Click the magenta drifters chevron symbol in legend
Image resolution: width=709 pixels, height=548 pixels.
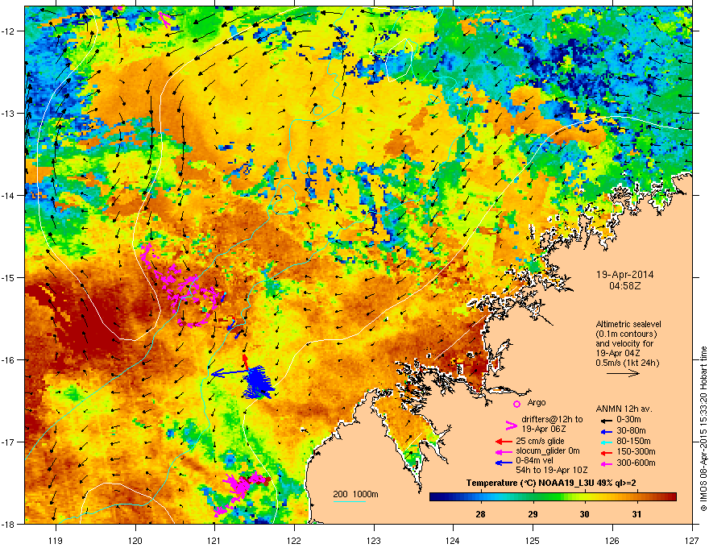(511, 426)
